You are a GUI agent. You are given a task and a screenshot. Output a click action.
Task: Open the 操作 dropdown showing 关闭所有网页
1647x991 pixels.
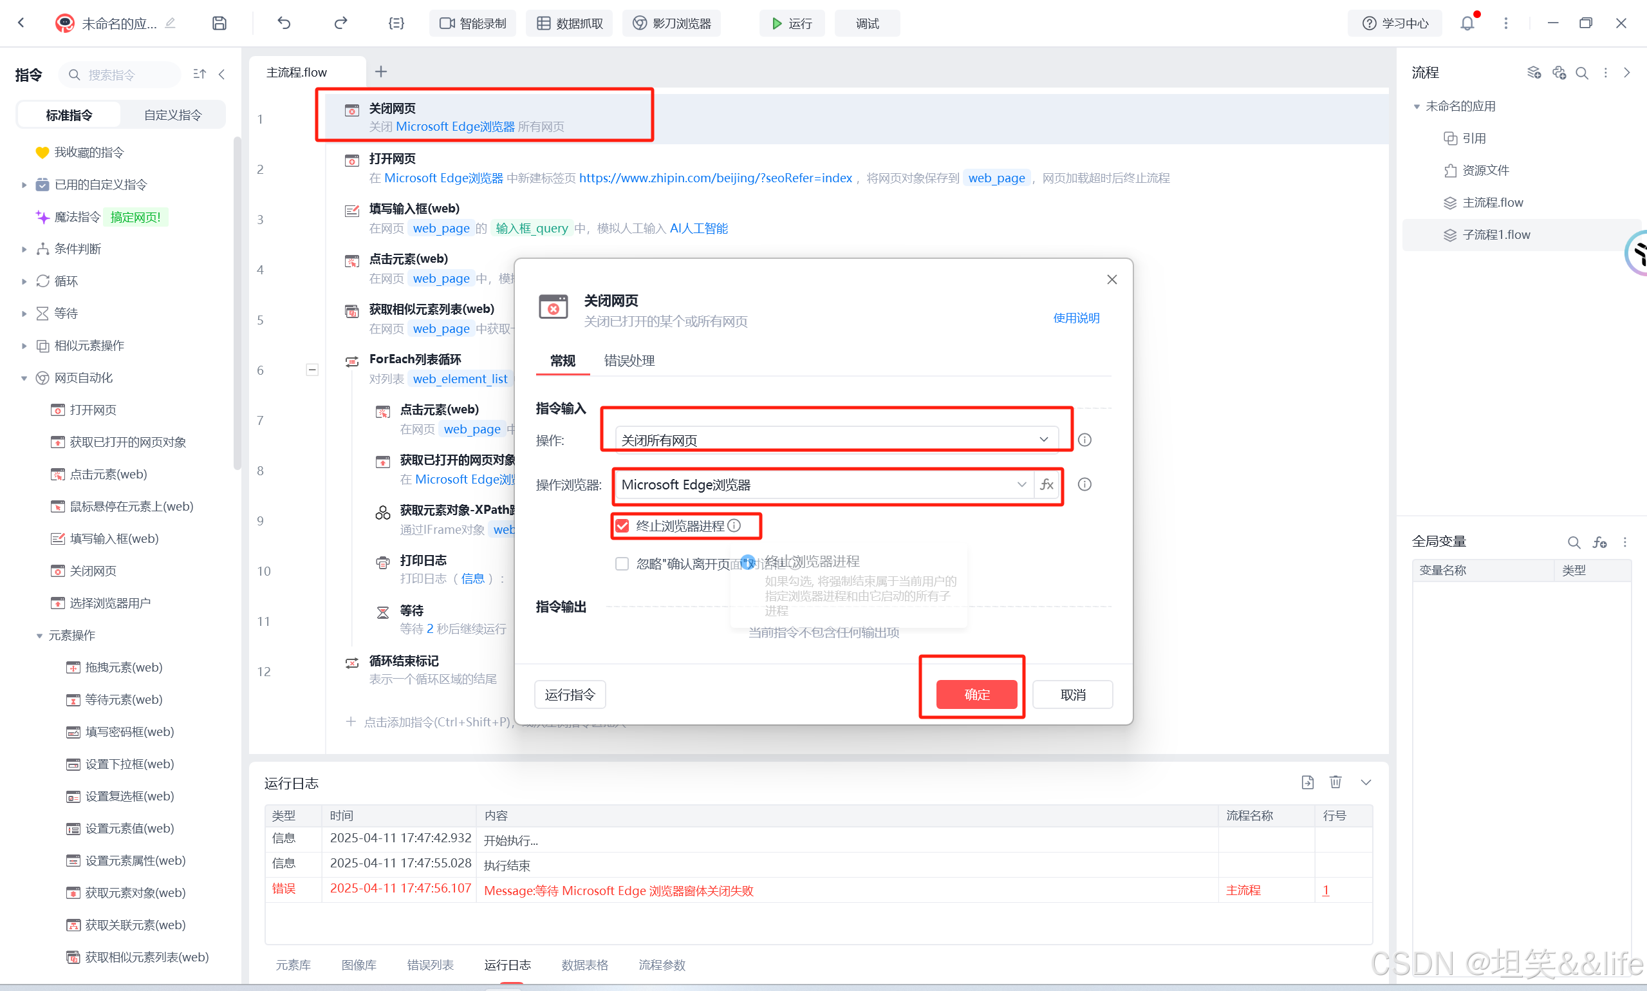(x=834, y=440)
